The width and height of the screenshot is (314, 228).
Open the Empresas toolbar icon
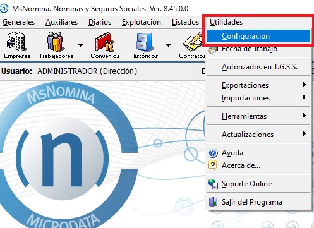click(x=17, y=45)
